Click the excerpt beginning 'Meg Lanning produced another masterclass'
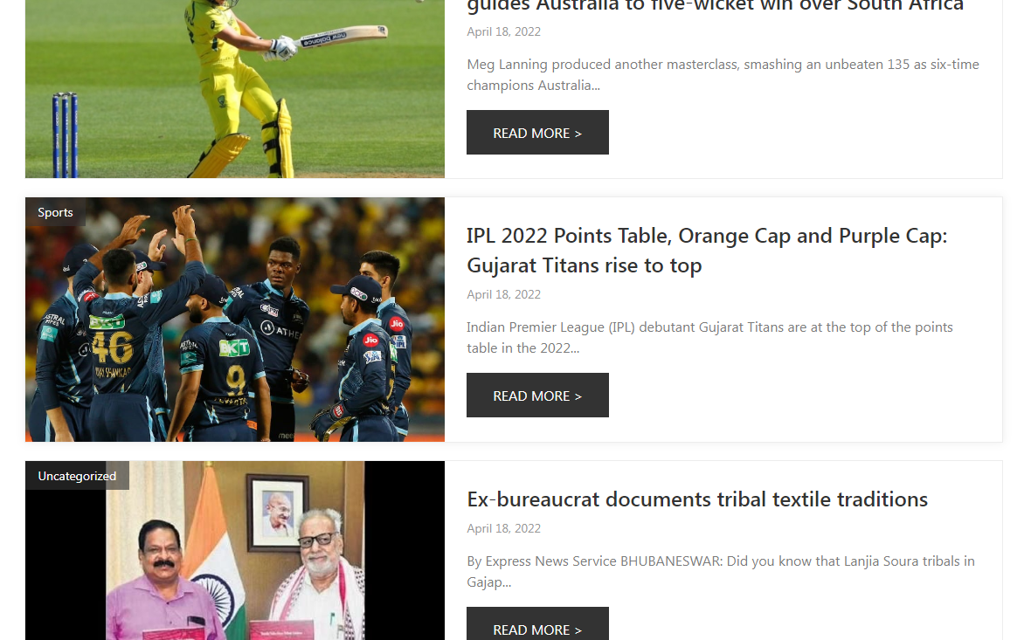This screenshot has height=640, width=1024. pyautogui.click(x=723, y=74)
